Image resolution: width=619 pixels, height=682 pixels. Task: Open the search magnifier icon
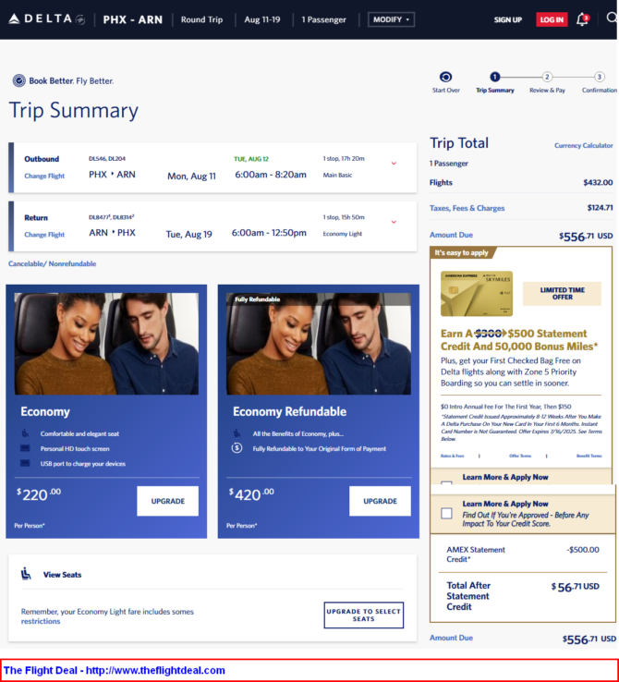pyautogui.click(x=612, y=18)
